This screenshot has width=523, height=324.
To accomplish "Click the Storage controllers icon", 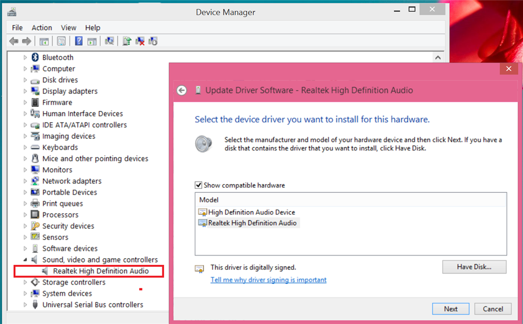I will [35, 282].
